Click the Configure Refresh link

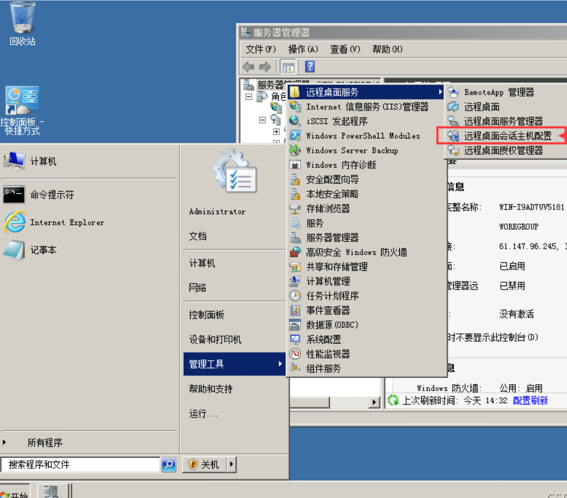coord(530,400)
